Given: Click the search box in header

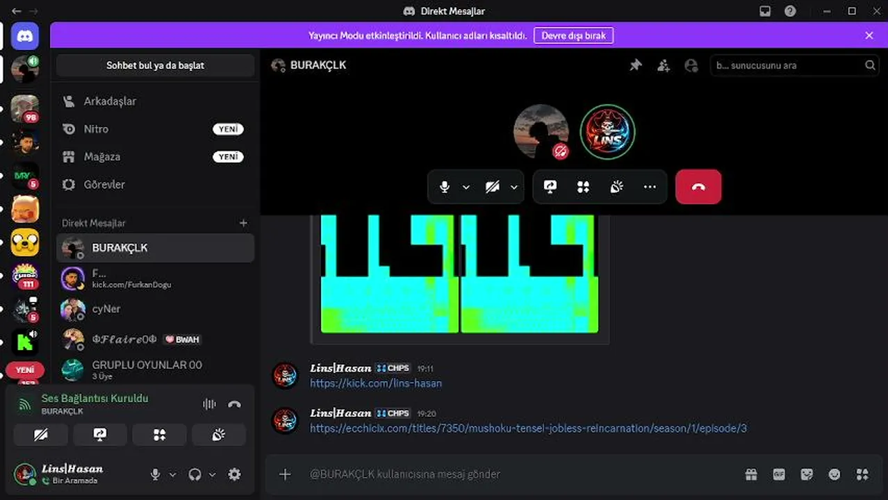Looking at the screenshot, I should tap(795, 65).
